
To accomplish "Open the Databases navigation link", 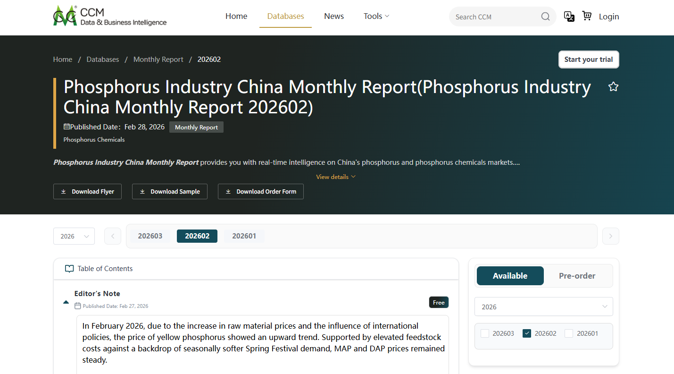I will tap(285, 16).
